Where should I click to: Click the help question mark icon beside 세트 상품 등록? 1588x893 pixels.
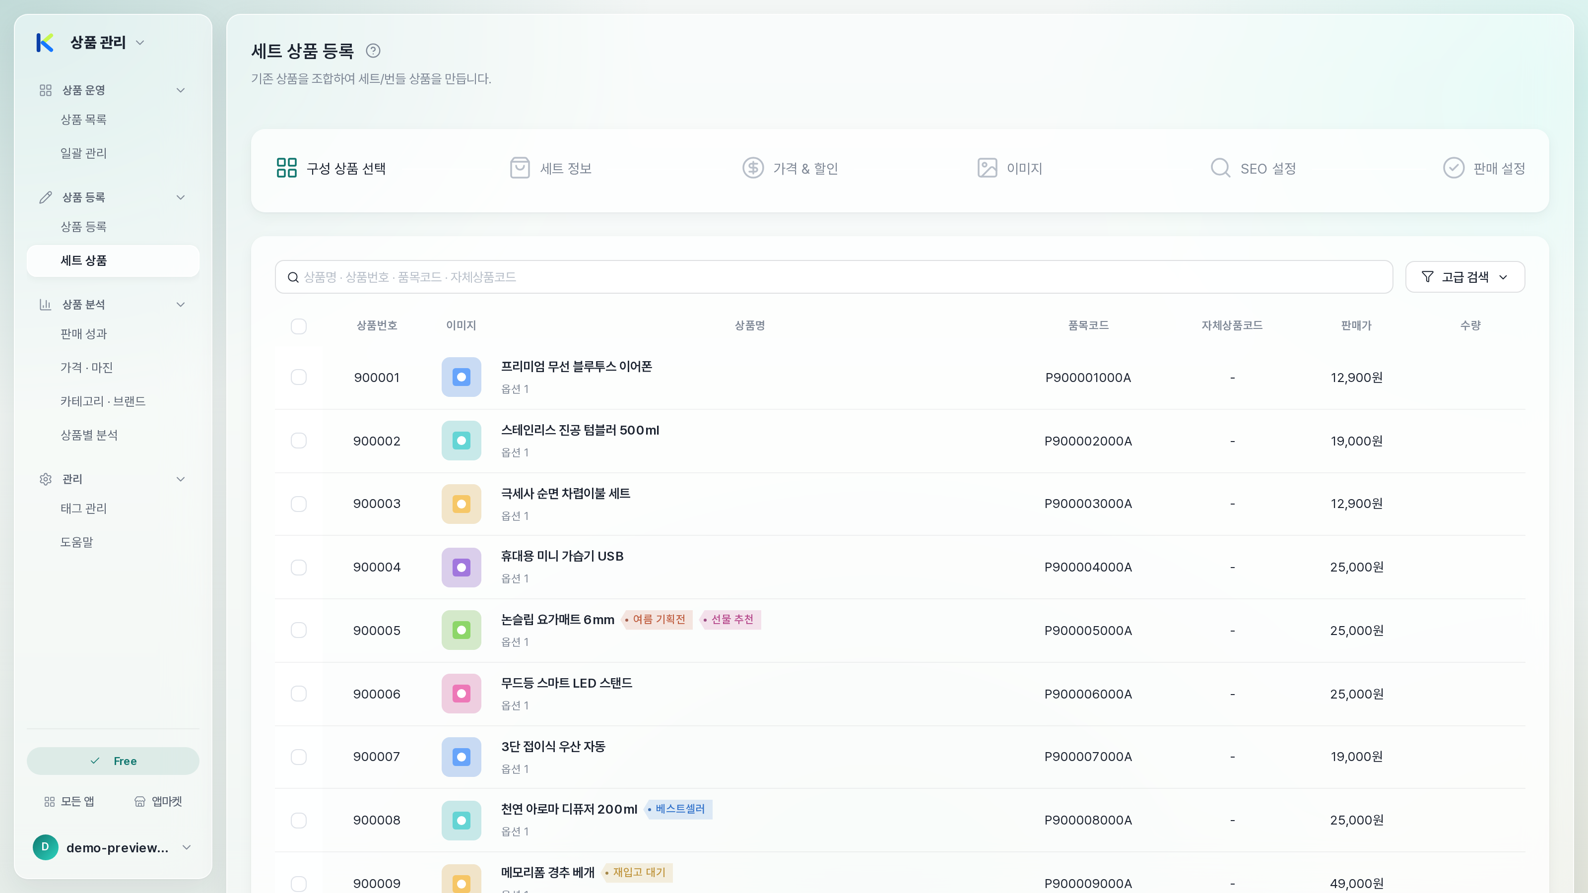373,51
